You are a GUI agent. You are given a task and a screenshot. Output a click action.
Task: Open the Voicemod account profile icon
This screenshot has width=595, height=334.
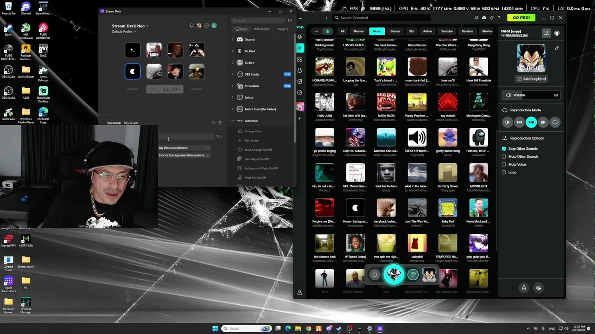click(299, 293)
